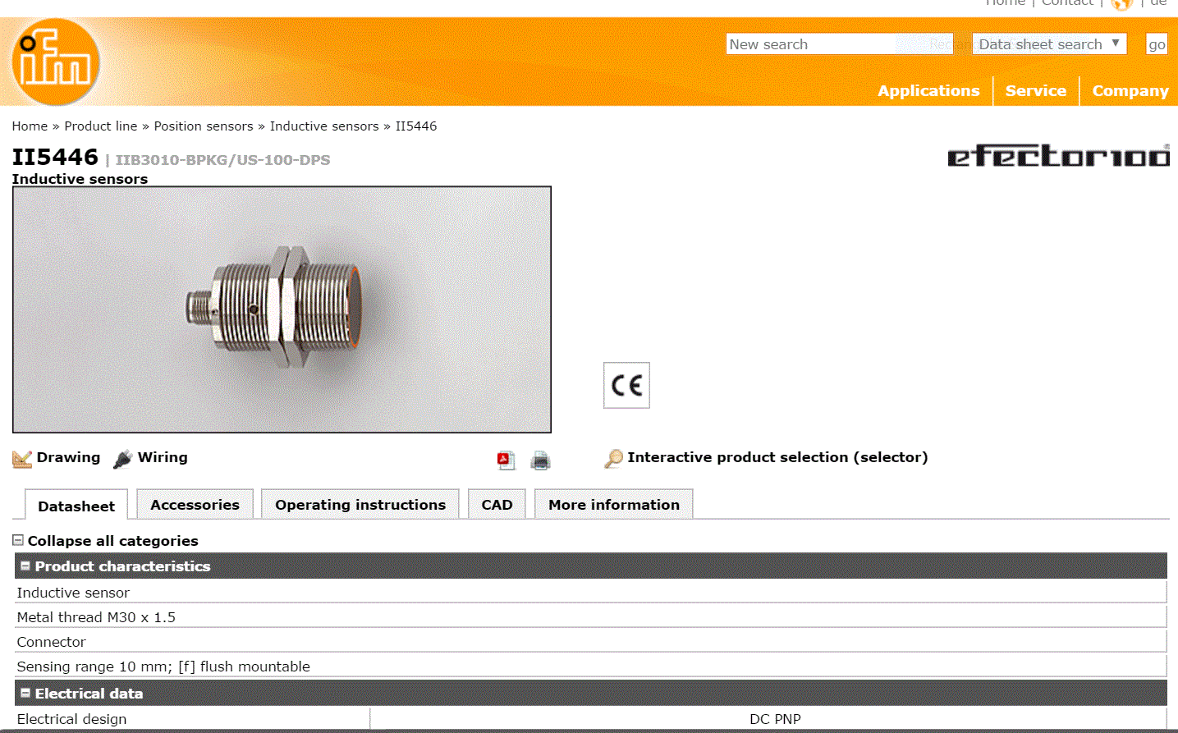Click the large II5446 product heading
Image resolution: width=1178 pixels, height=733 pixels.
pos(55,156)
